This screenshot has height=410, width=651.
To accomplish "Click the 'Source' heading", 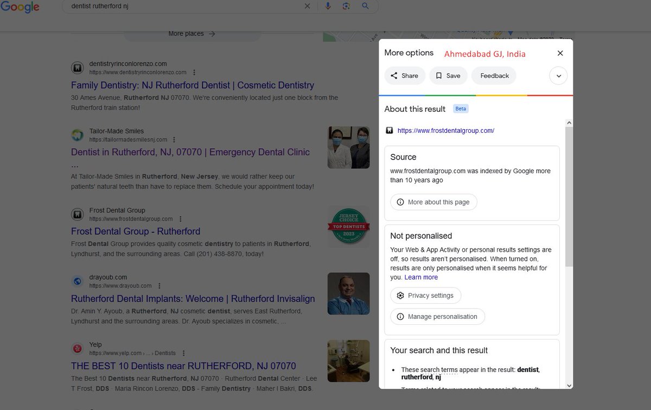I will [x=403, y=157].
